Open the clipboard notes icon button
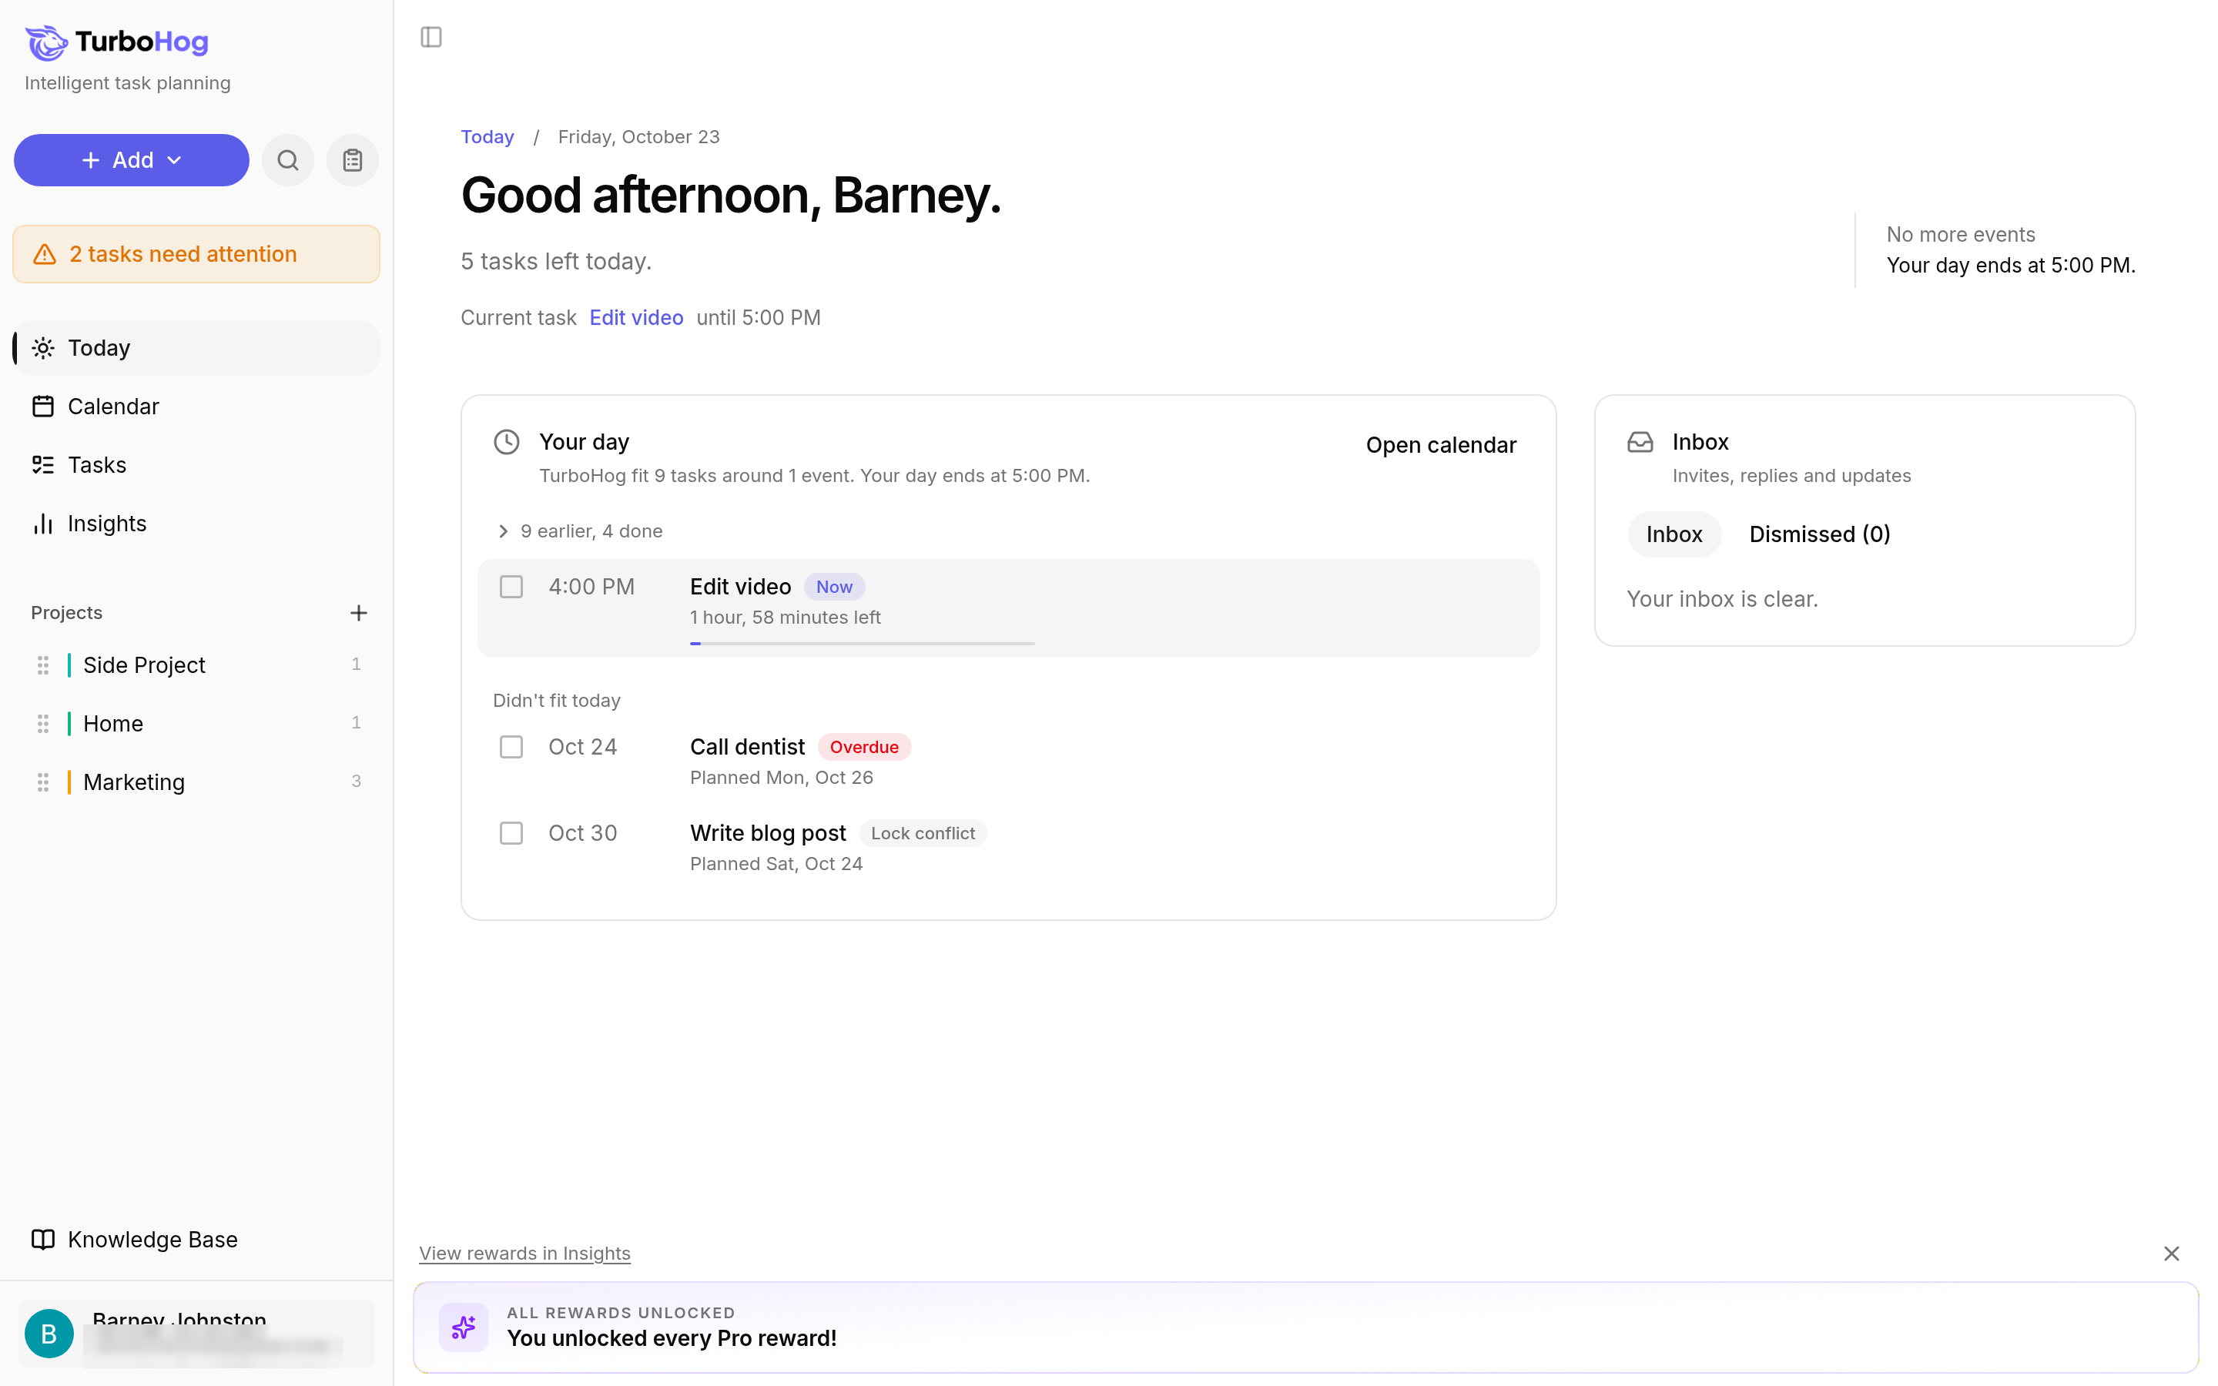Viewport: 2218px width, 1386px height. pyautogui.click(x=353, y=160)
